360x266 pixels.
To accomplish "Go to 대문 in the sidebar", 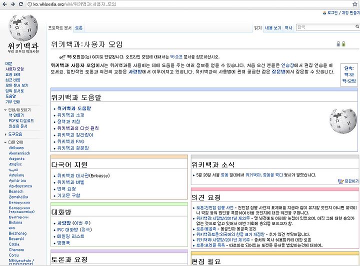I will click(x=8, y=63).
